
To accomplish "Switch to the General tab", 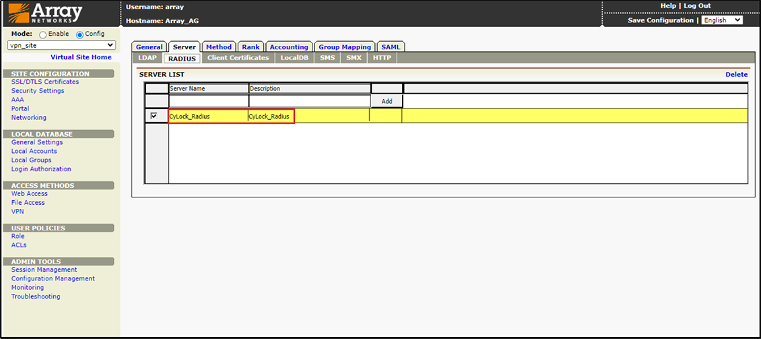I will click(x=149, y=47).
